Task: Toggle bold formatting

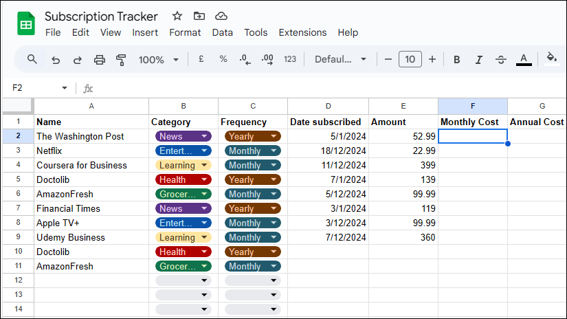Action: pos(457,60)
